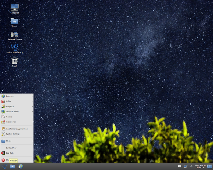
Task: Expand the Graphics submenu
Action: coord(17,106)
